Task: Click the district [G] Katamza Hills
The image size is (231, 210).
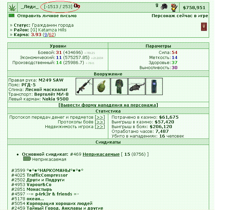Action: click(x=48, y=30)
